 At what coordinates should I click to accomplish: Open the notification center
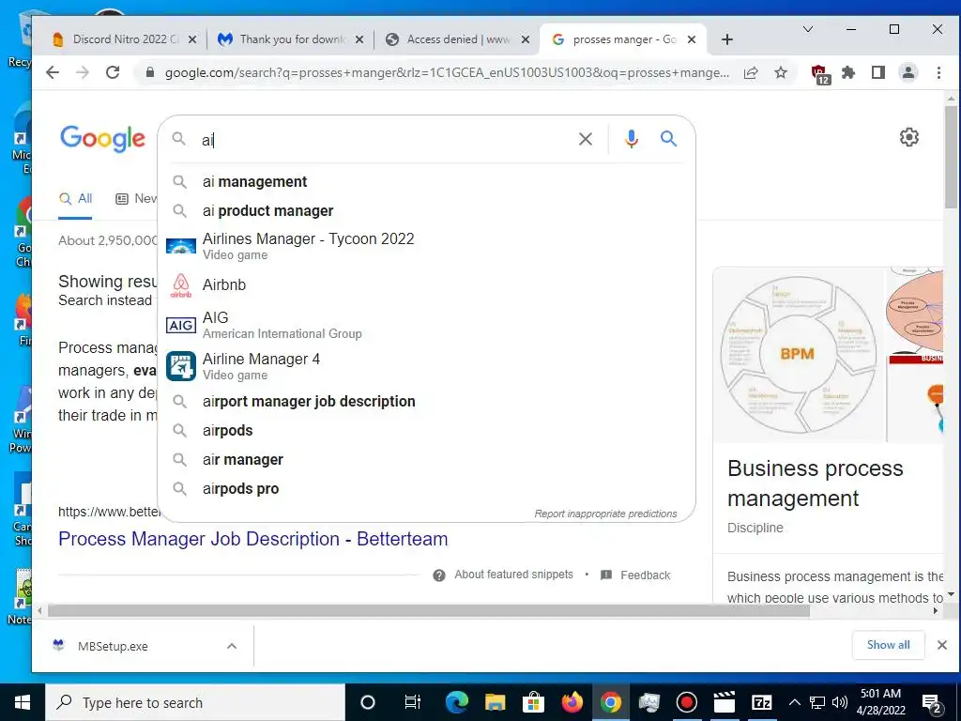(932, 703)
